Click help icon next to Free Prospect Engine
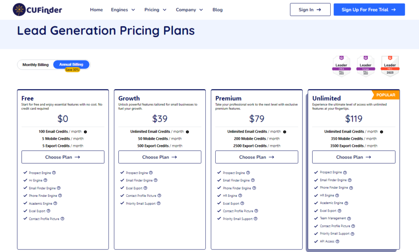This screenshot has height=252, width=419. (x=54, y=173)
